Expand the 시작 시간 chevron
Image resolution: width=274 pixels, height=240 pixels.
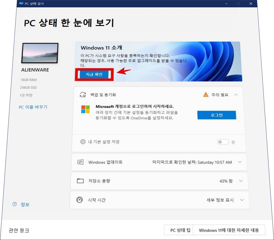(242, 200)
